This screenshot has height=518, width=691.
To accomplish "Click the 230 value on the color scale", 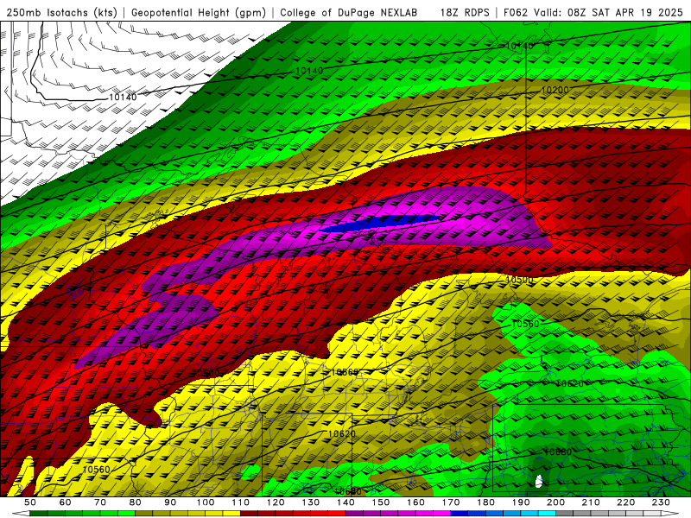I will pyautogui.click(x=661, y=502).
